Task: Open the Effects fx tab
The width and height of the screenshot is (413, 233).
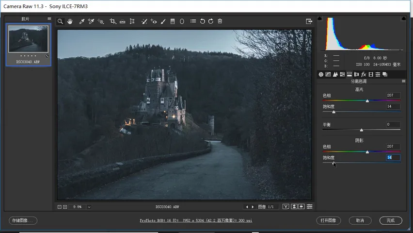Action: (364, 74)
